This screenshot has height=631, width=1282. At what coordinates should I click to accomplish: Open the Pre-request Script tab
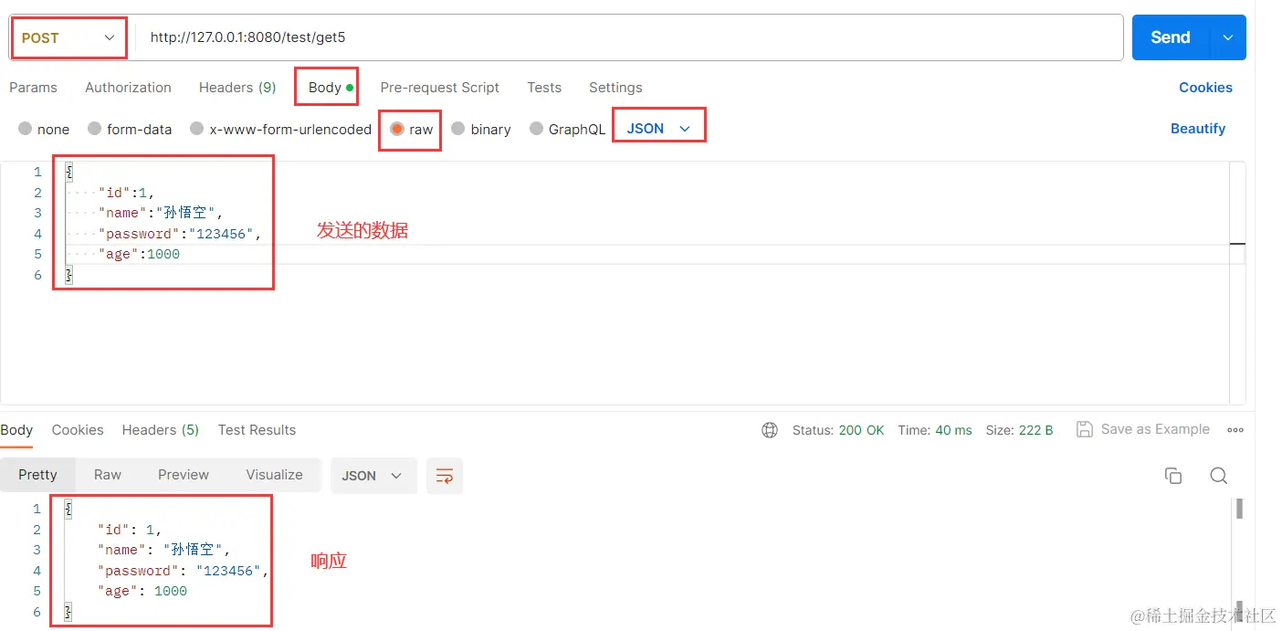tap(439, 88)
